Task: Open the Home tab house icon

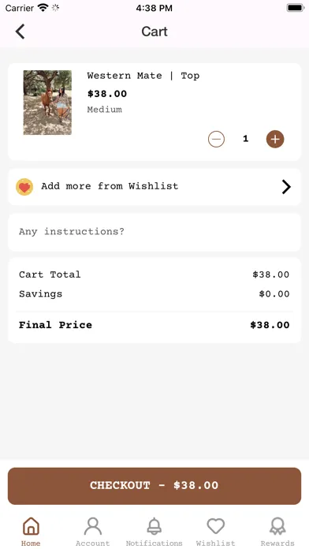Action: [x=31, y=526]
